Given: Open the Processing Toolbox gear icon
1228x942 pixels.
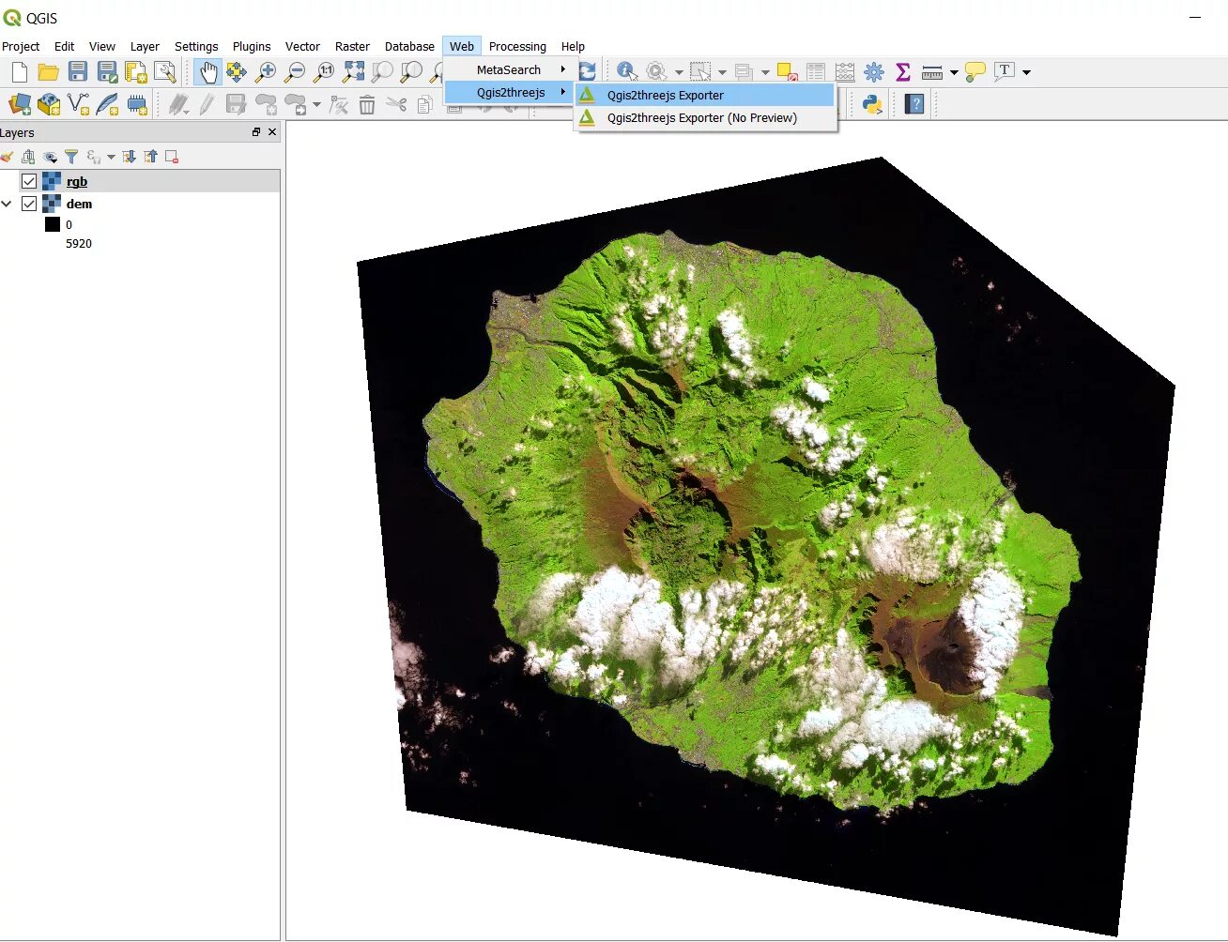Looking at the screenshot, I should pos(874,71).
